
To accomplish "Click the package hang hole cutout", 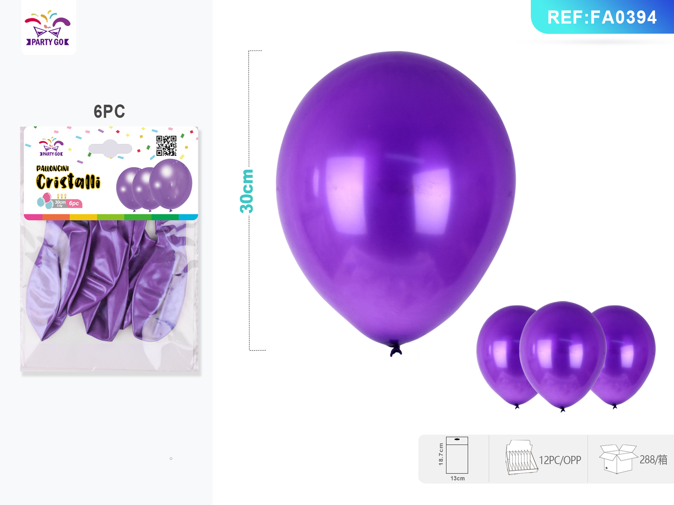I will pyautogui.click(x=110, y=148).
